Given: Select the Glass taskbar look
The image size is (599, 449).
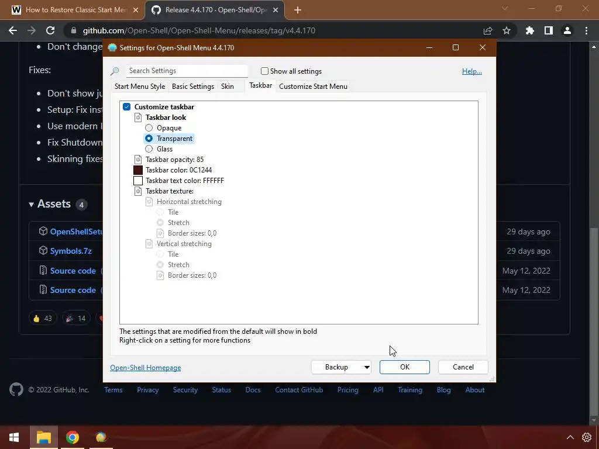Looking at the screenshot, I should point(149,149).
